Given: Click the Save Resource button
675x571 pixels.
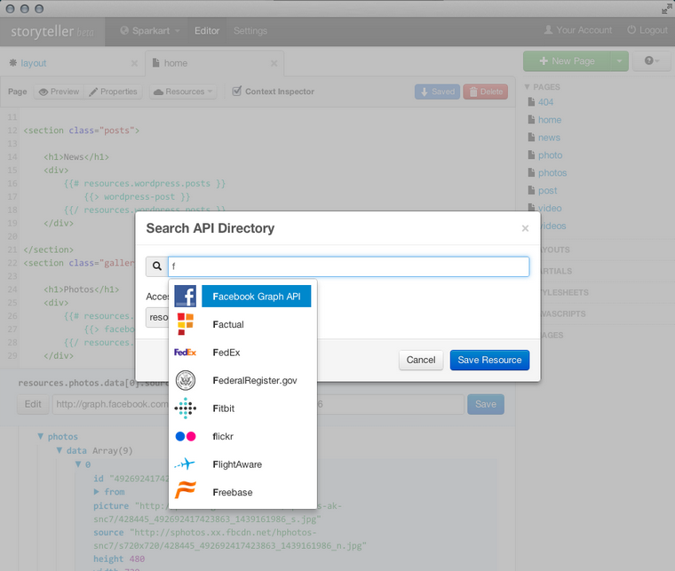Looking at the screenshot, I should pyautogui.click(x=489, y=360).
